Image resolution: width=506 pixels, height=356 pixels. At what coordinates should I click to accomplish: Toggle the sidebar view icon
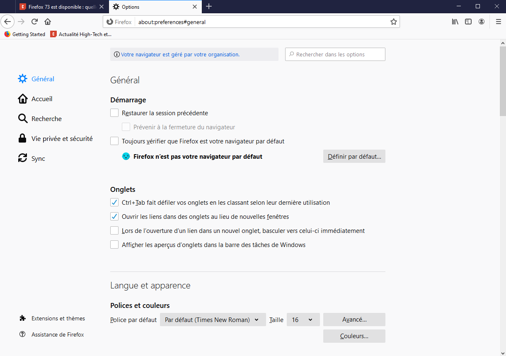pos(468,22)
